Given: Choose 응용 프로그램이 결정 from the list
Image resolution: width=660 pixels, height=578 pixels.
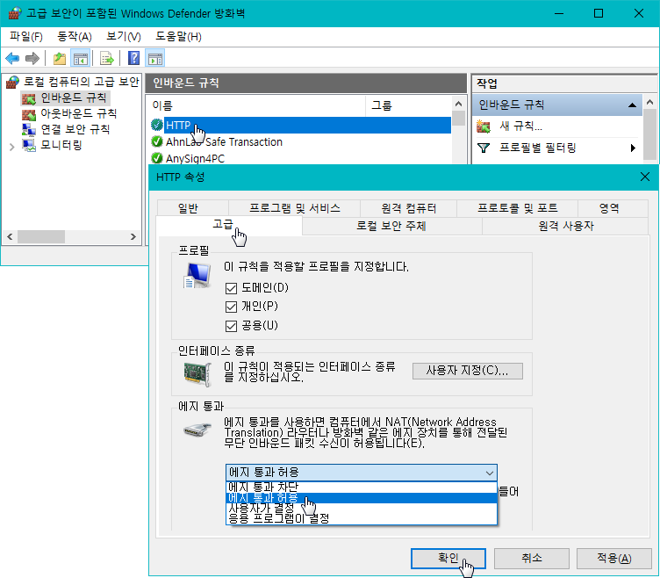Looking at the screenshot, I should (x=361, y=518).
